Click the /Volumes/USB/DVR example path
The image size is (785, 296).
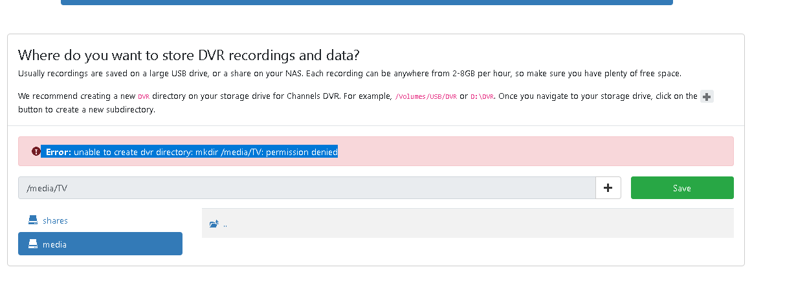426,96
